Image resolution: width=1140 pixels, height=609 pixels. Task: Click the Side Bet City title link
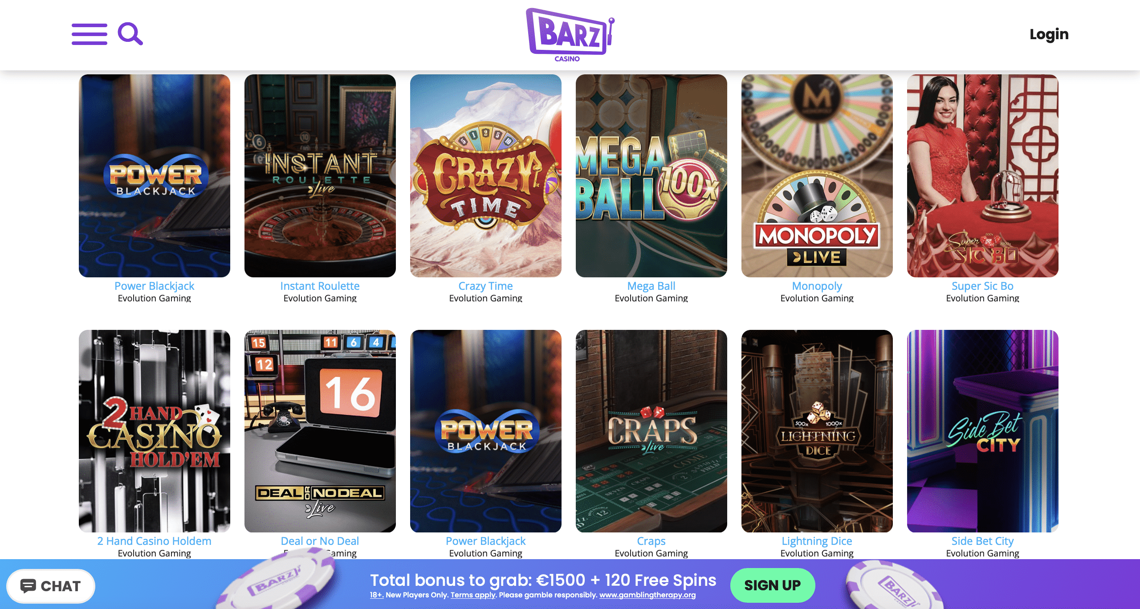(x=982, y=541)
